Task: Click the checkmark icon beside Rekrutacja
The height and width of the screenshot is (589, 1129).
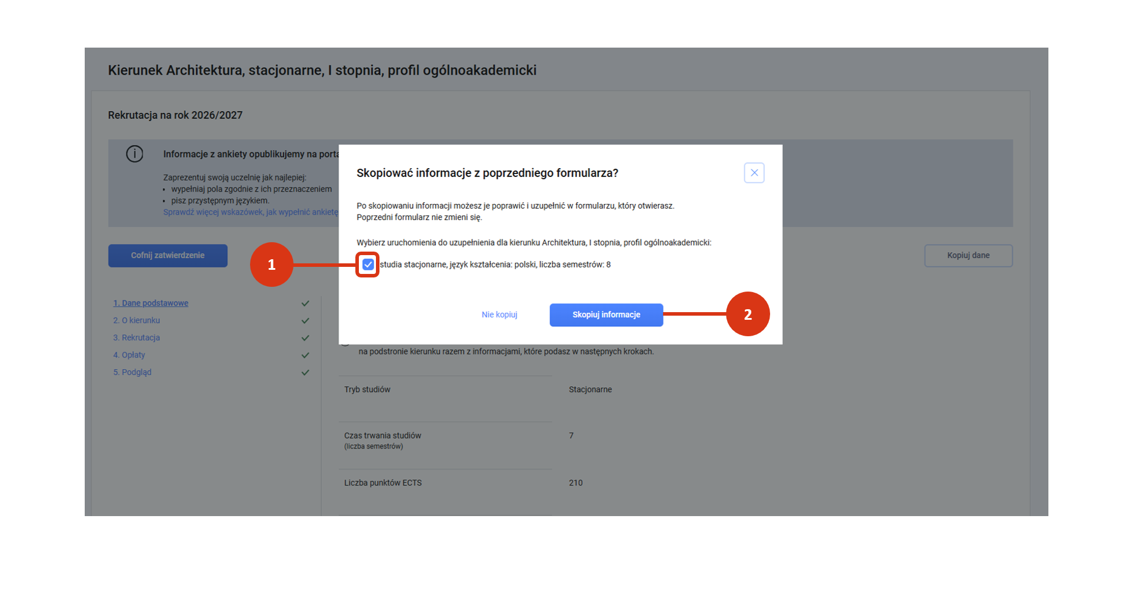Action: pyautogui.click(x=305, y=338)
